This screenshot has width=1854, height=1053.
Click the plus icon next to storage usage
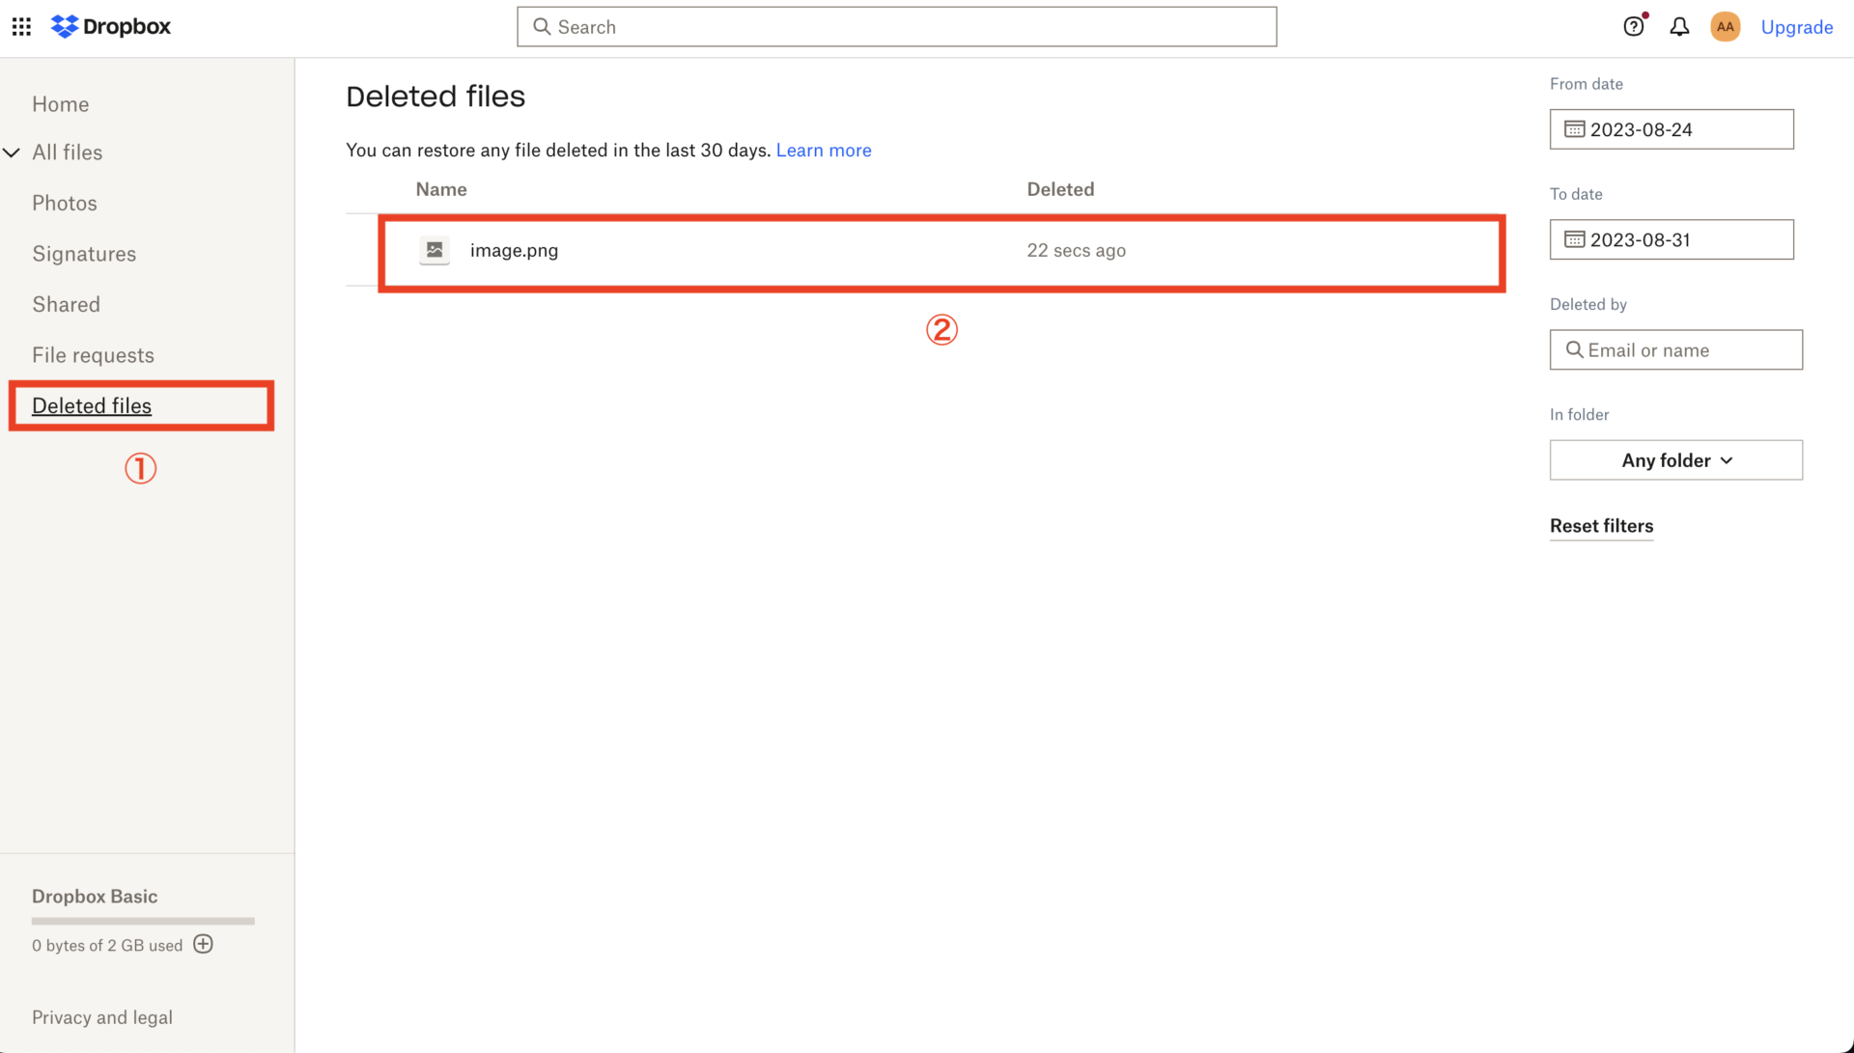(203, 944)
